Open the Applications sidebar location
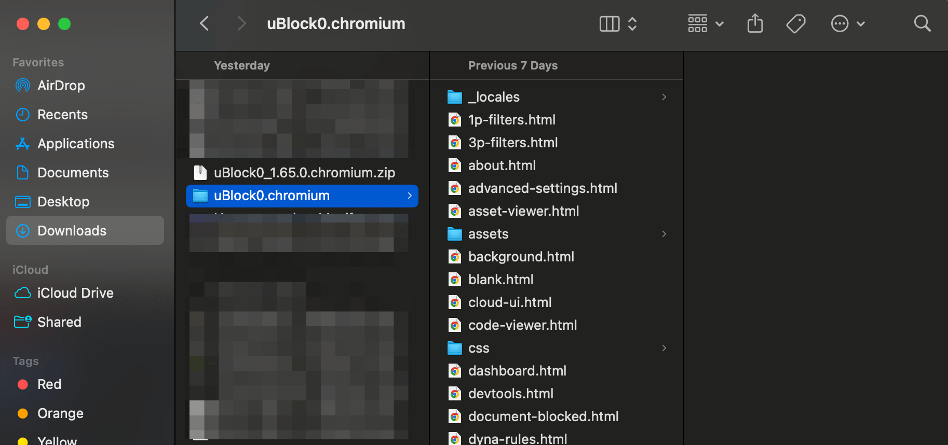The width and height of the screenshot is (948, 445). click(85, 144)
